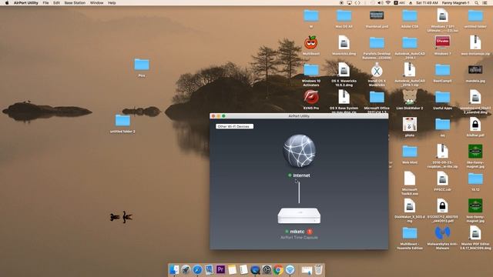The image size is (493, 277).
Task: Open the Base Station menu
Action: (x=75, y=3)
